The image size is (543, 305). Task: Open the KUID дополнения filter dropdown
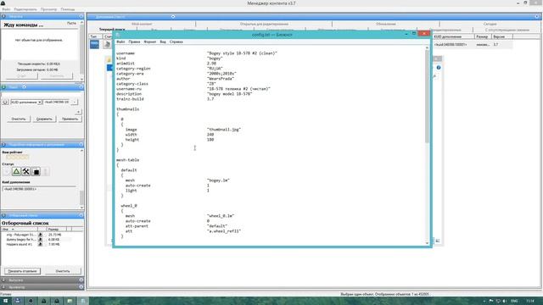pos(26,102)
